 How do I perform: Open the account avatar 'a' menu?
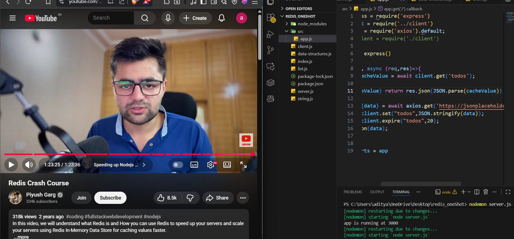(x=242, y=18)
